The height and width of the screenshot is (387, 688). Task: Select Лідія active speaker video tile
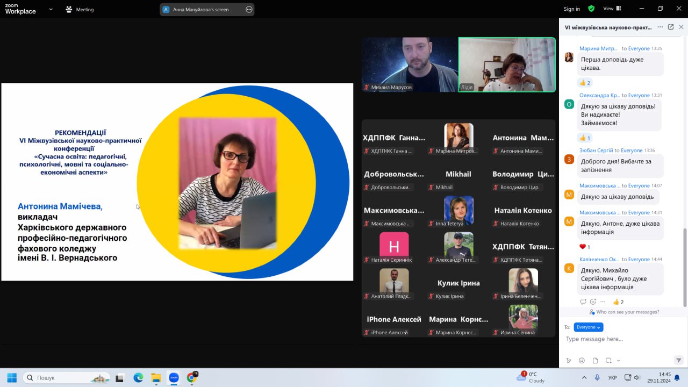tap(507, 64)
